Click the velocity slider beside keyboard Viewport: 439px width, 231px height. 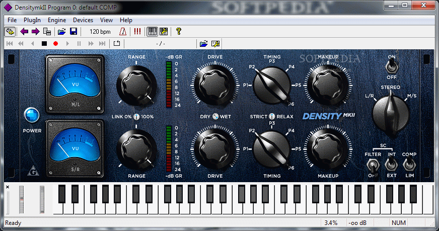8,202
